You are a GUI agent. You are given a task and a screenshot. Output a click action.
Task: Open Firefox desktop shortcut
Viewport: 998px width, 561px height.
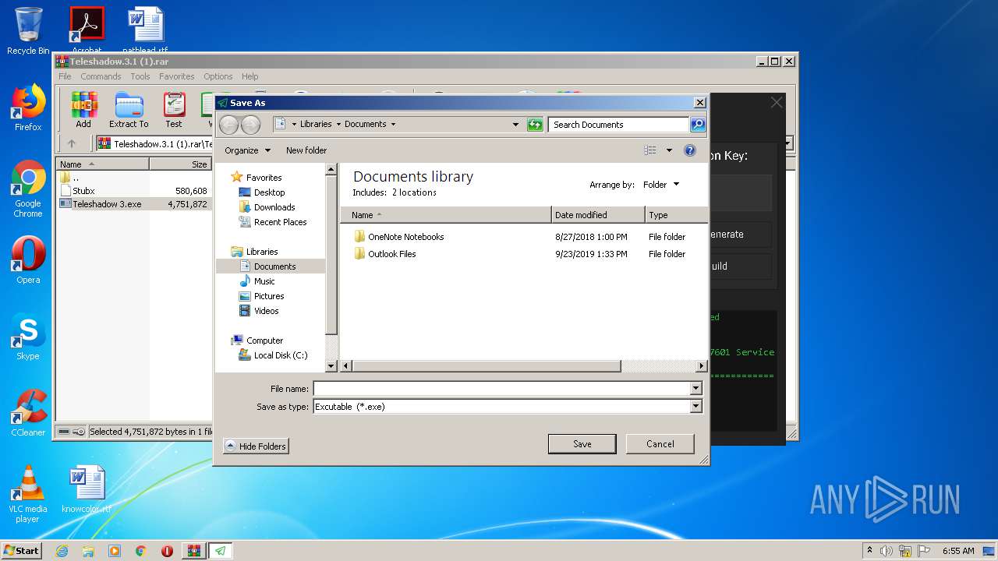tap(28, 108)
